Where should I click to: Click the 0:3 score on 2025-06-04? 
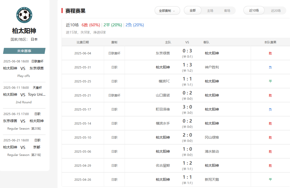tap(187, 51)
